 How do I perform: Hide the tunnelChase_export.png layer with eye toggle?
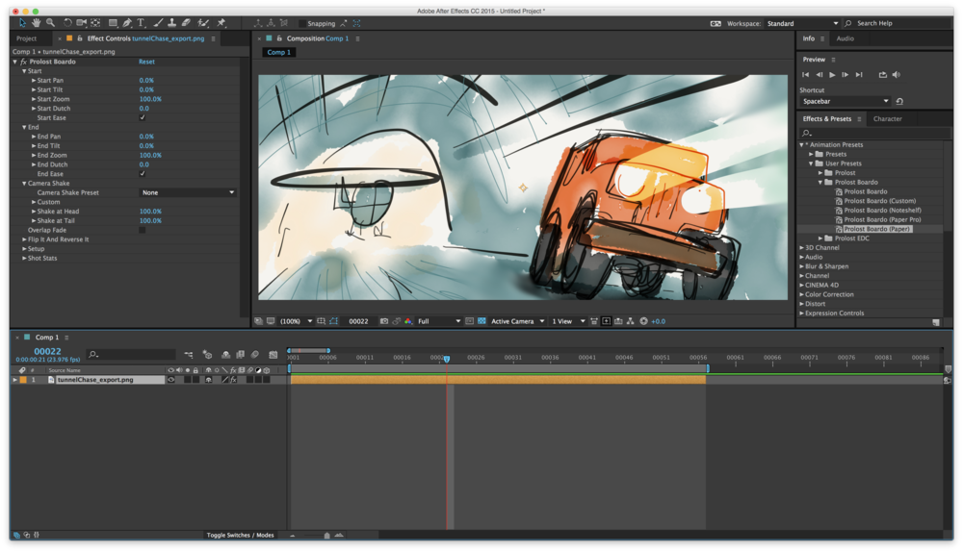click(x=170, y=380)
